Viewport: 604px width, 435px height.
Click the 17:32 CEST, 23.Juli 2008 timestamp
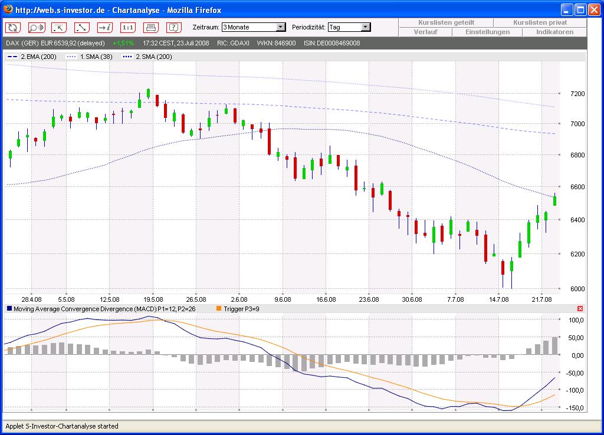[176, 43]
